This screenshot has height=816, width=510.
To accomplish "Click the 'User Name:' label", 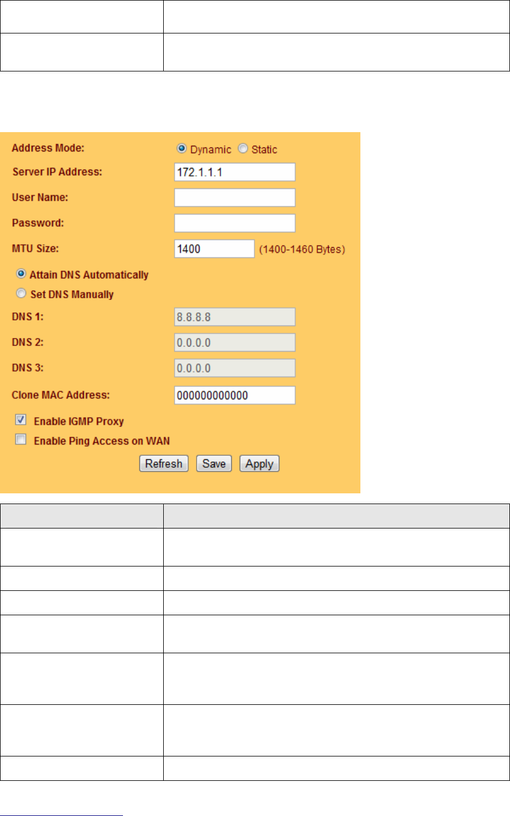I will tap(40, 197).
